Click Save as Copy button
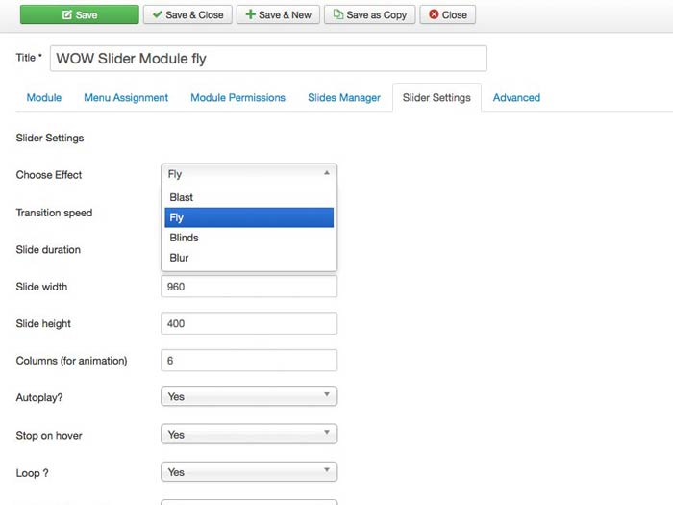Image resolution: width=673 pixels, height=505 pixels. [x=369, y=14]
